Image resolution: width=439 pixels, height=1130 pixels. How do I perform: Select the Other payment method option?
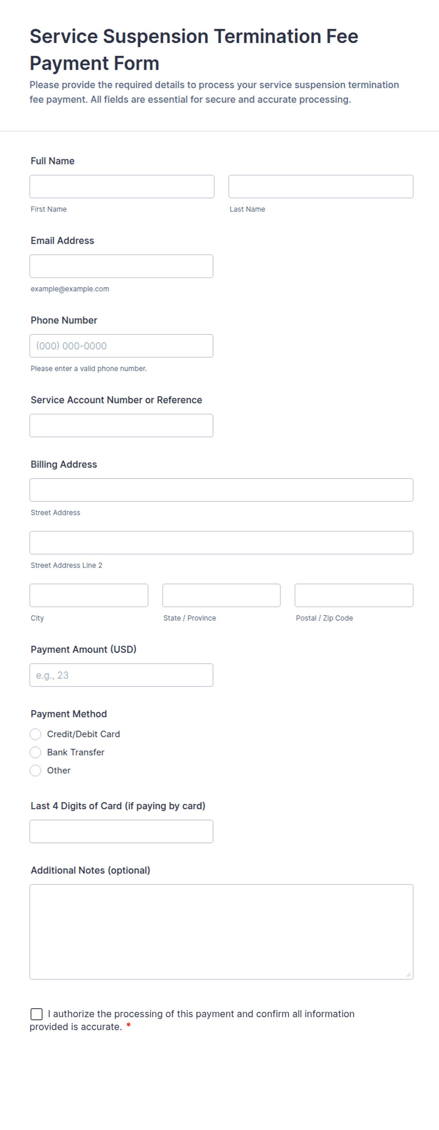(x=35, y=770)
